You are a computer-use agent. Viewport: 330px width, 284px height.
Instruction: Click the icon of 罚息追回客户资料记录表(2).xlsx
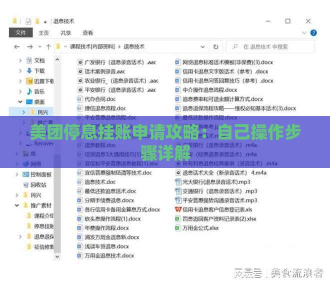coord(177,218)
